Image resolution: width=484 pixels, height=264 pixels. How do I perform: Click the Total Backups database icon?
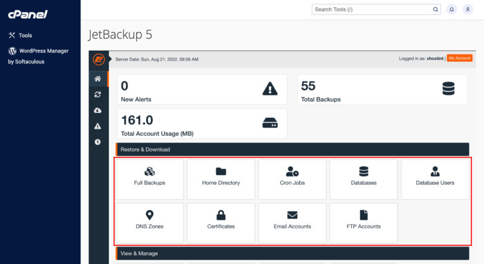tap(448, 89)
